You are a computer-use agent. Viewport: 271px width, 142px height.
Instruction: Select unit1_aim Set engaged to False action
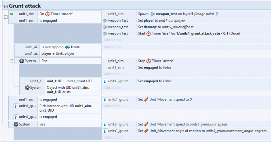pyautogui.click(x=154, y=67)
